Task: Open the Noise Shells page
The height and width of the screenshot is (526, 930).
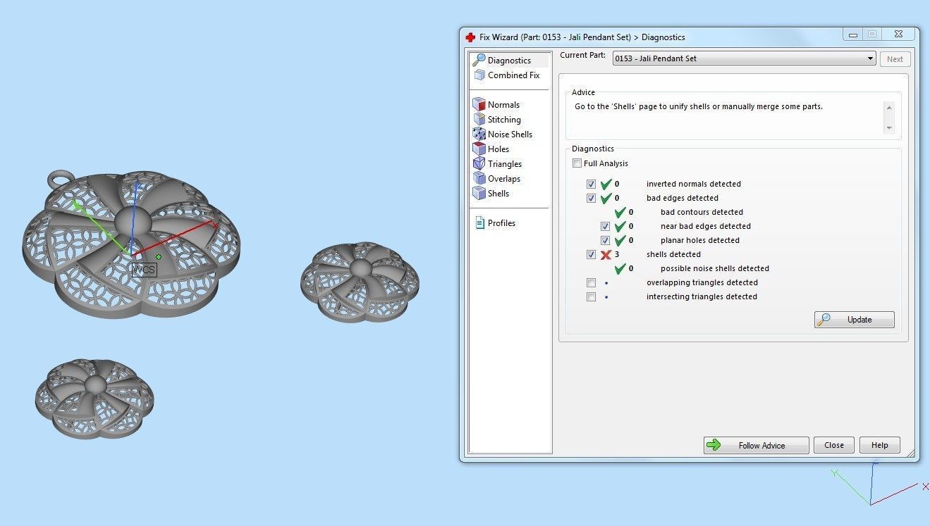Action: coord(510,134)
